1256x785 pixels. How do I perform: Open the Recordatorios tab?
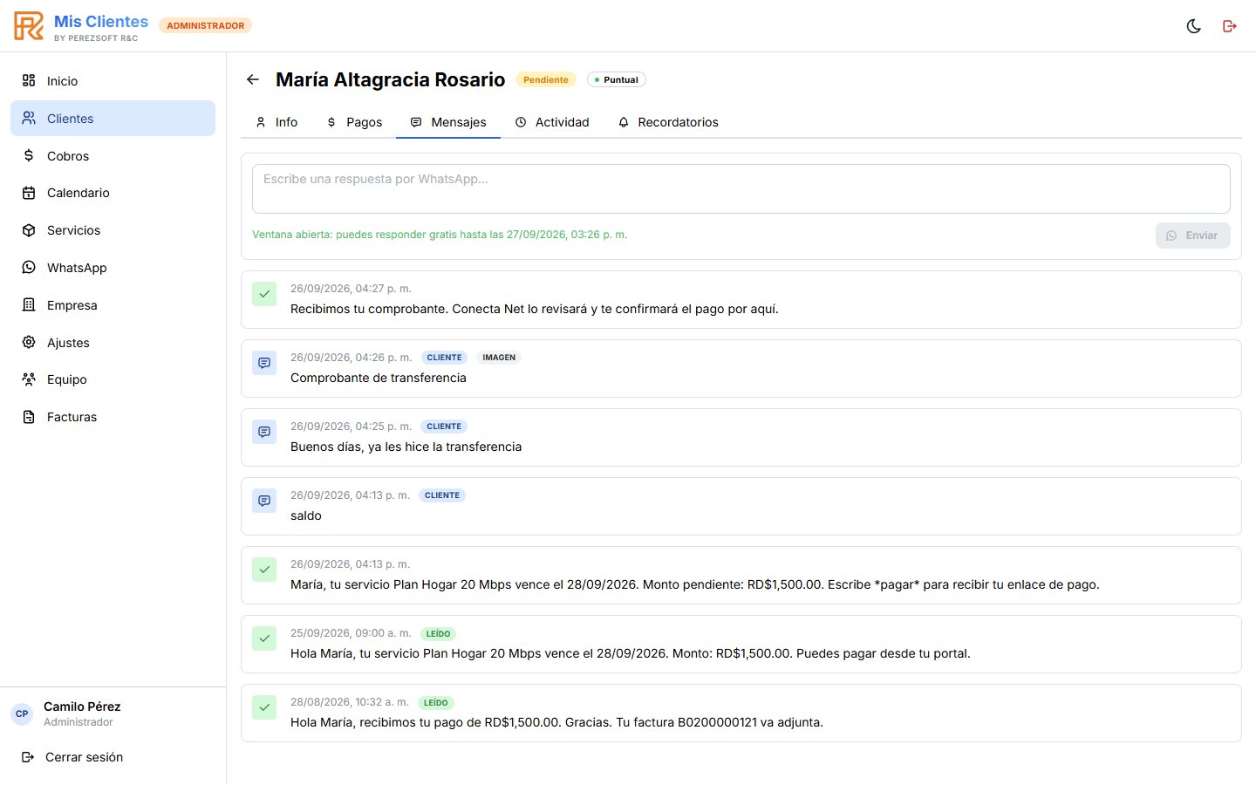pyautogui.click(x=668, y=122)
